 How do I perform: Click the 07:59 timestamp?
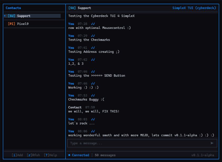click(x=90, y=107)
